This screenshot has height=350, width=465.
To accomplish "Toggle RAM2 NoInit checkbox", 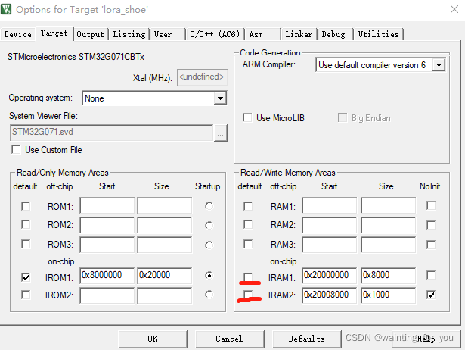I will point(431,225).
